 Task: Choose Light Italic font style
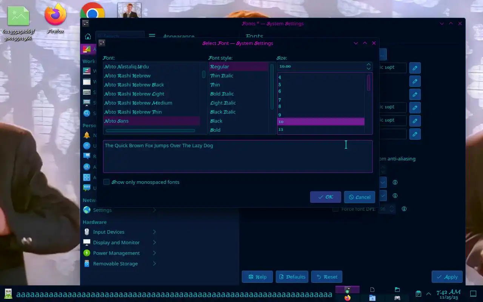tap(239, 103)
